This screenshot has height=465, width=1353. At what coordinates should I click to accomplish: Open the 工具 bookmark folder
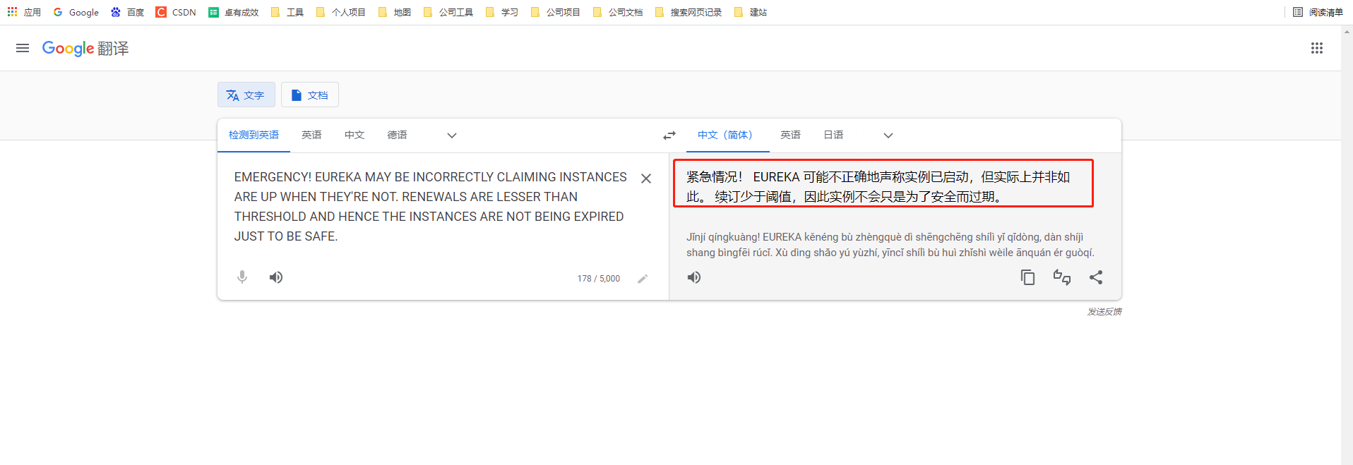tap(287, 12)
